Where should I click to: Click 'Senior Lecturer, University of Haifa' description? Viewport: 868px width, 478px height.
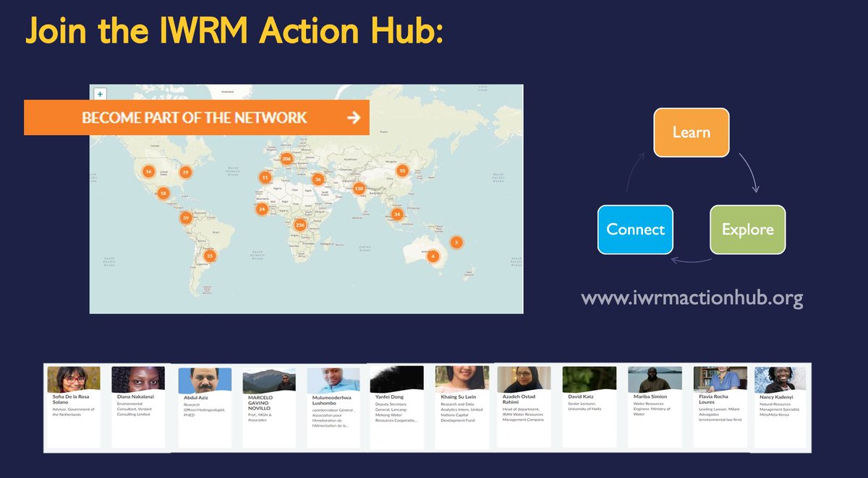pos(584,407)
